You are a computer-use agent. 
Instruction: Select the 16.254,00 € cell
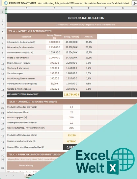point(71,52)
